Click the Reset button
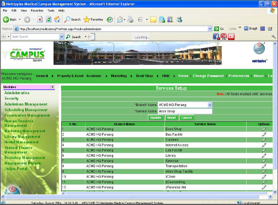 tap(171, 118)
